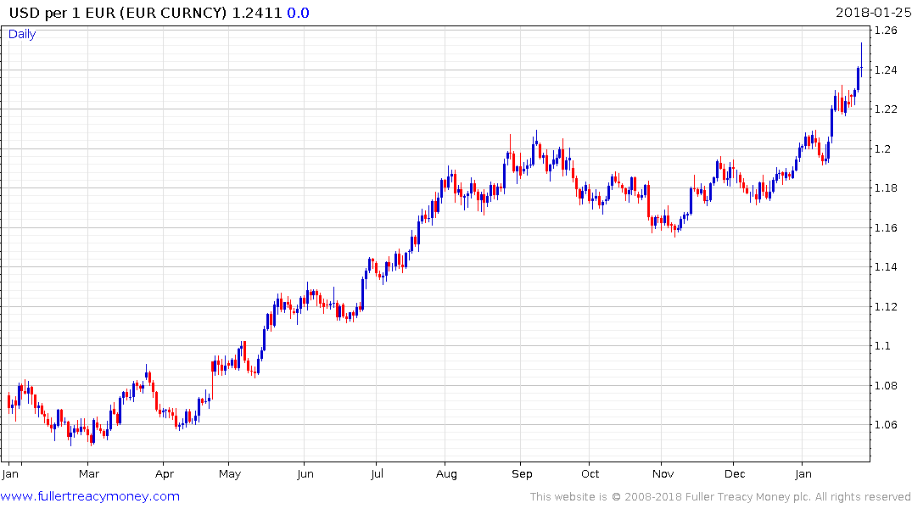
Task: Click the 1.12 y-axis label
Action: pyautogui.click(x=886, y=306)
